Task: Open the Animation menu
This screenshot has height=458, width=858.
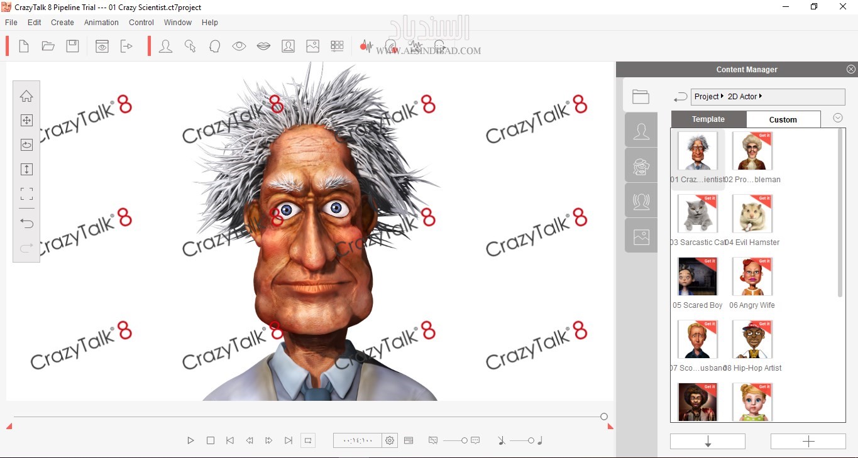Action: 101,23
